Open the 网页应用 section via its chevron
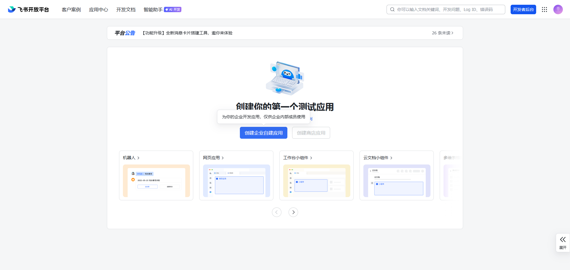Screen dimensions: 570x270 coord(223,158)
